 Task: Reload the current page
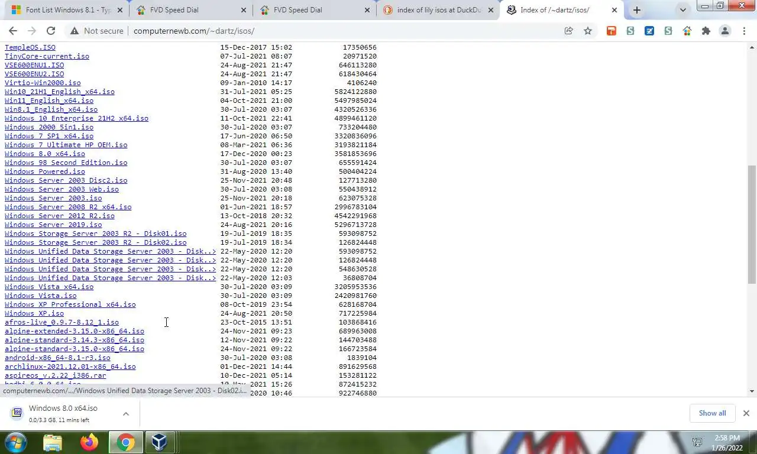click(x=51, y=31)
